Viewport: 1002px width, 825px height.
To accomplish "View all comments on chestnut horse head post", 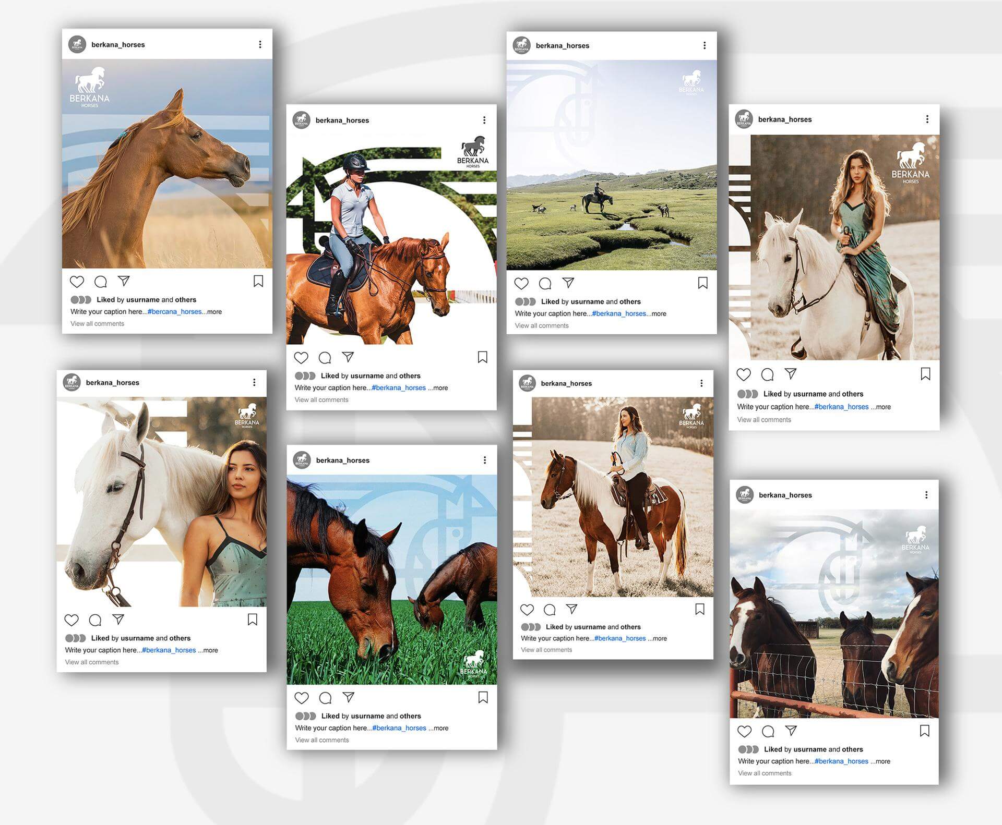I will tap(97, 324).
